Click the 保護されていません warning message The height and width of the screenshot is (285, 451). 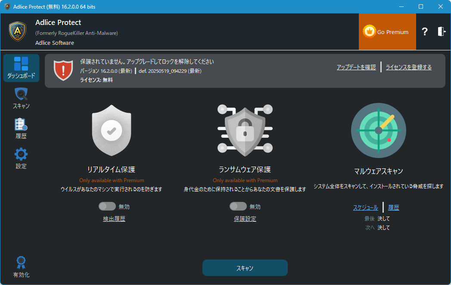coord(147,62)
